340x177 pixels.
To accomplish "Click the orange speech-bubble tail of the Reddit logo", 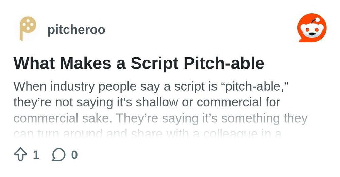I will coord(302,40).
